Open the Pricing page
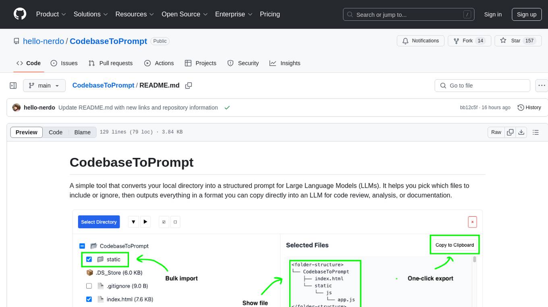The image size is (548, 307). point(270,14)
